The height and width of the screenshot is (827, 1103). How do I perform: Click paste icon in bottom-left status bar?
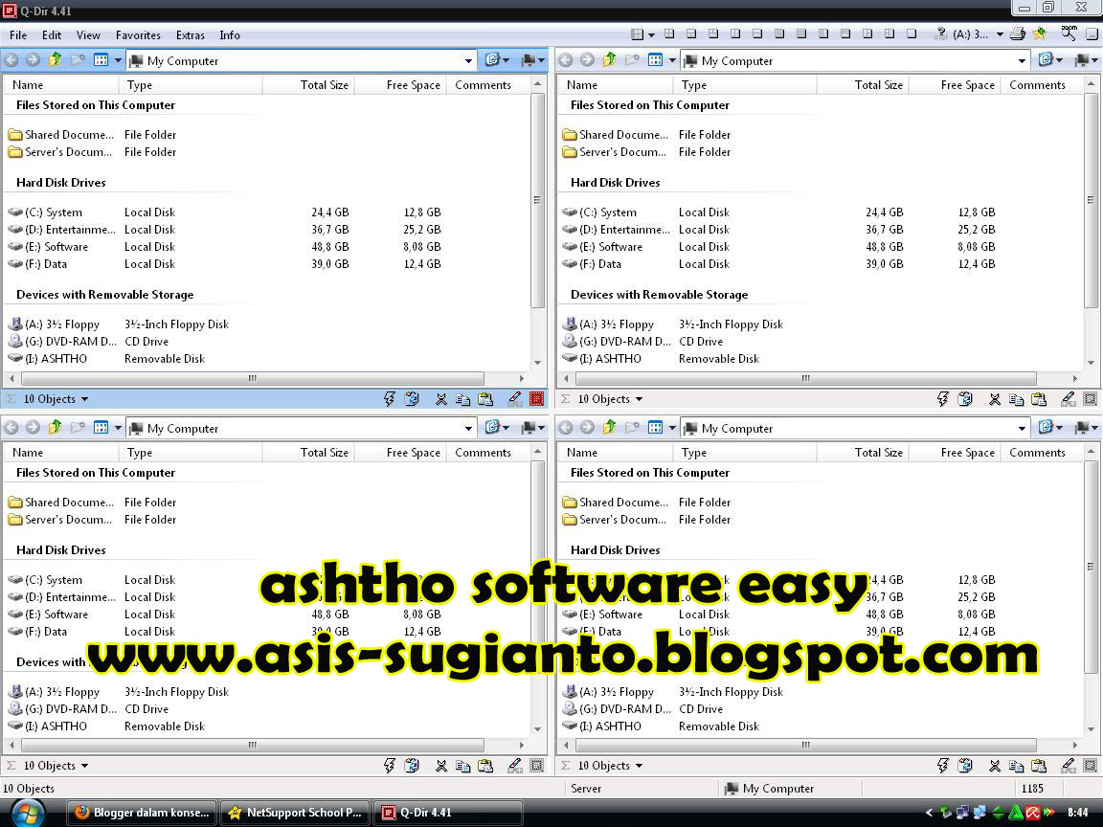click(x=485, y=766)
